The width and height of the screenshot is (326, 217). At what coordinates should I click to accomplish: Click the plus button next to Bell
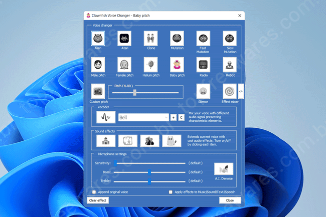(174, 118)
